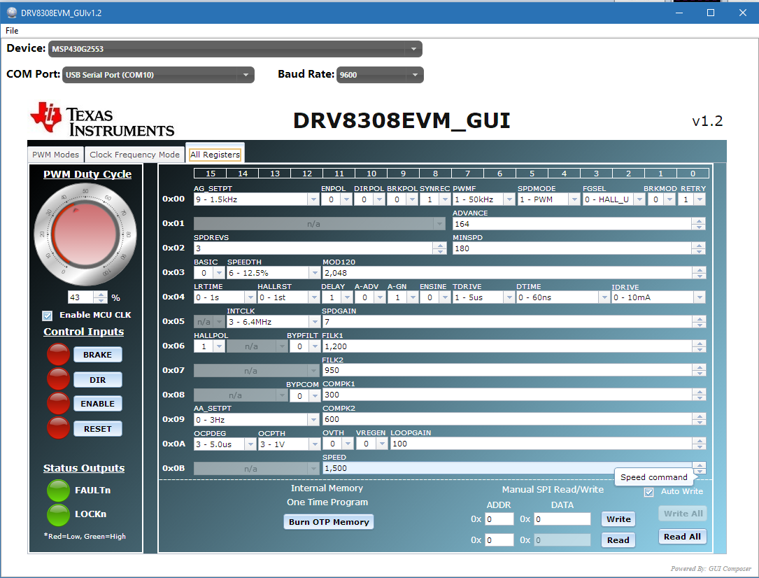This screenshot has height=578, width=759.
Task: Click the SPEED spinner arrows
Action: [699, 468]
